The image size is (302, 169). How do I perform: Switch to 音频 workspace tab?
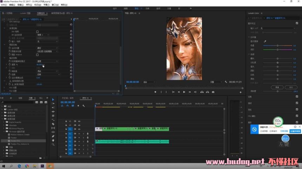point(158,8)
